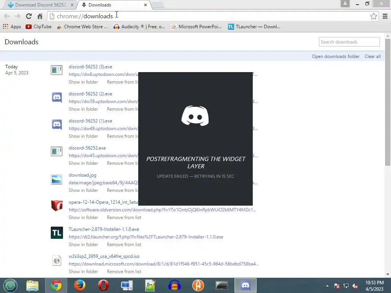The width and height of the screenshot is (391, 293).
Task: Click the dw39.uptodown.com source URL
Action: click(103, 101)
